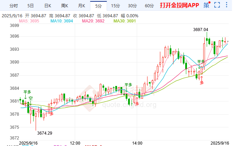Click the 空 short signal marker
The height and width of the screenshot is (146, 233).
(30, 98)
